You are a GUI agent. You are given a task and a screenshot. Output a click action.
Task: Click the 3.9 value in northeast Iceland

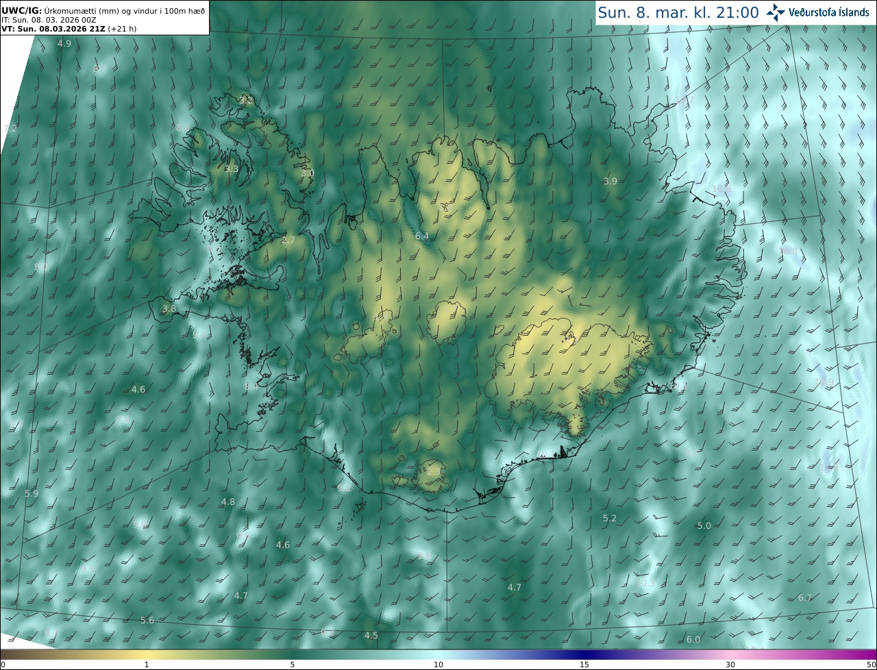click(610, 181)
